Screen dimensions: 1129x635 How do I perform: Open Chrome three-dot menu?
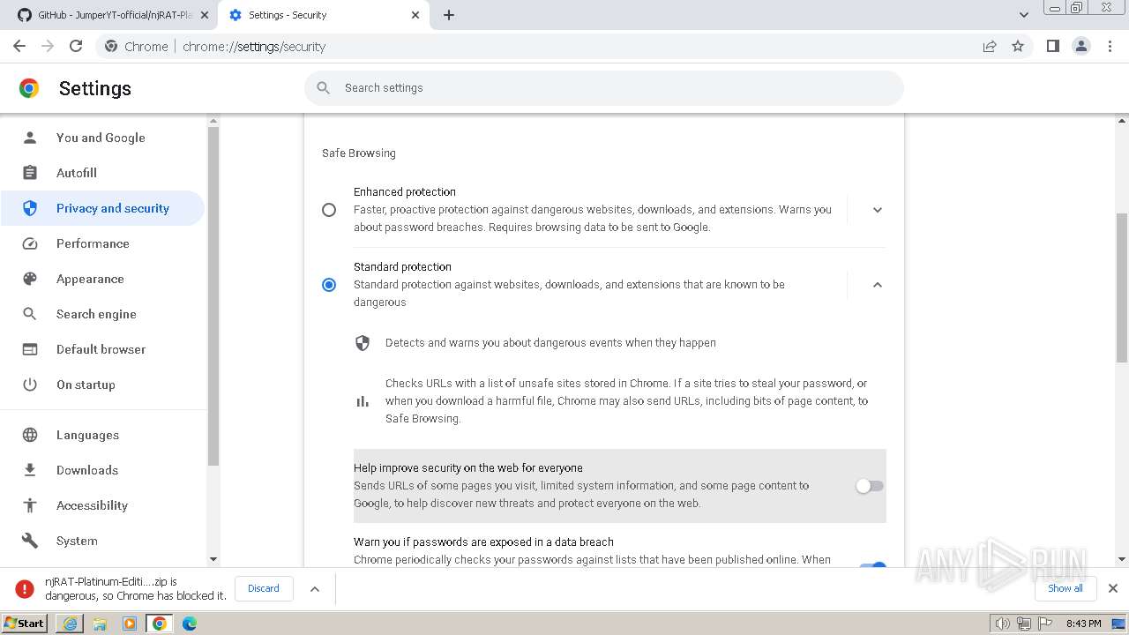1110,46
